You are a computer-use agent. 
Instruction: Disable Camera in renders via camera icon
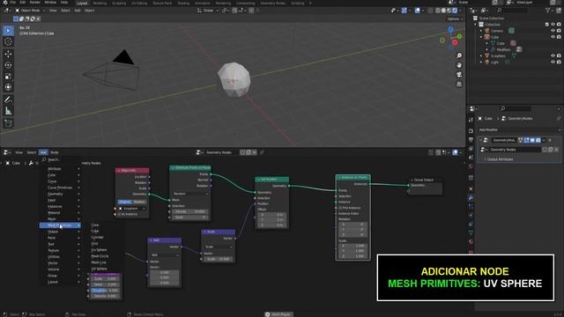[x=559, y=31]
